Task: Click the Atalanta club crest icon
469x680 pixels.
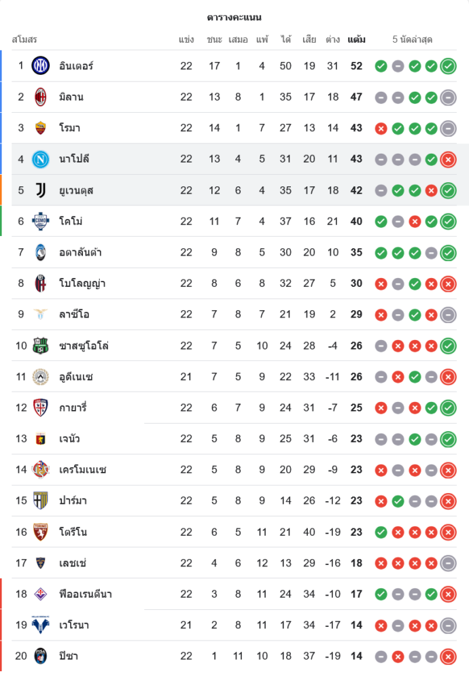Action: coord(41,252)
